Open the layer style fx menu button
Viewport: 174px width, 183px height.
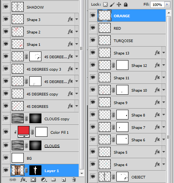coord(23,180)
